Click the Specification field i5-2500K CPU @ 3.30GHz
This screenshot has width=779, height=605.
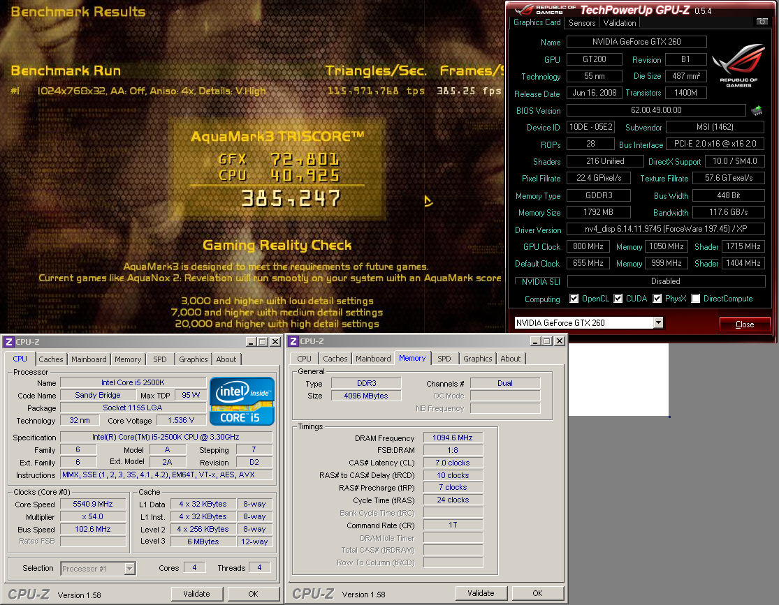166,438
